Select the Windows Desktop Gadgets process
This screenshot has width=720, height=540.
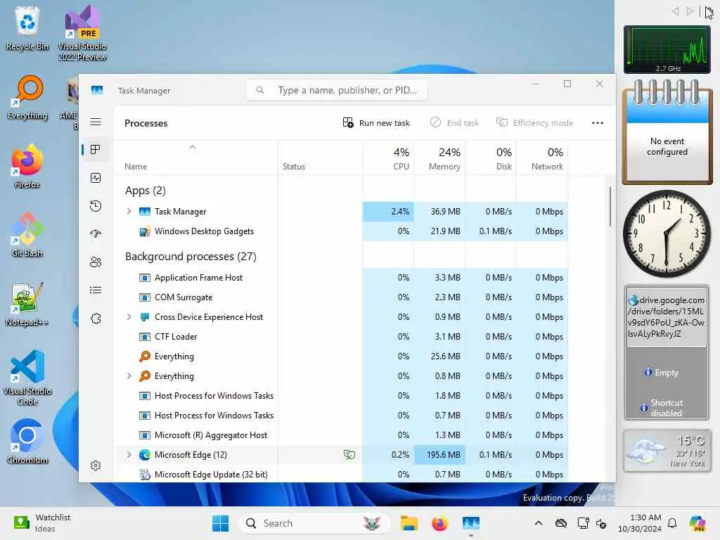(340, 231)
